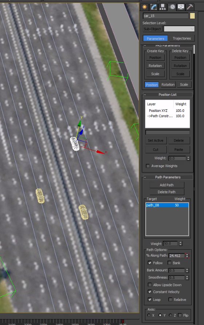Click Delete in Position List
Viewport: 204px width, 325px height.
pyautogui.click(x=179, y=140)
